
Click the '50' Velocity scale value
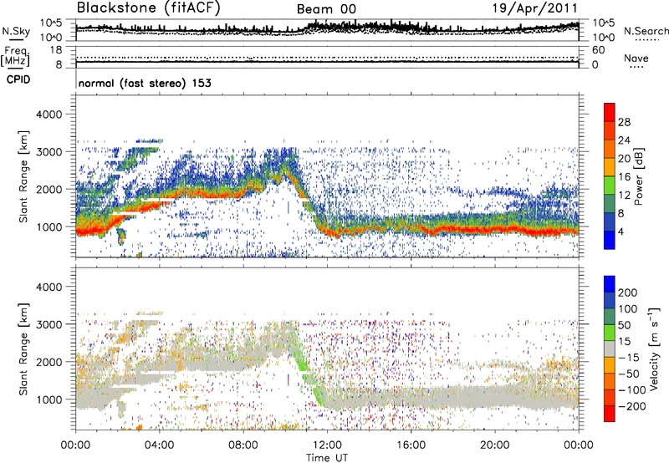[x=624, y=325]
